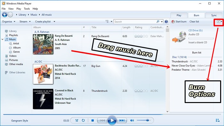Open the Organise dropdown
Image resolution: width=224 pixels, height=126 pixels.
point(9,21)
